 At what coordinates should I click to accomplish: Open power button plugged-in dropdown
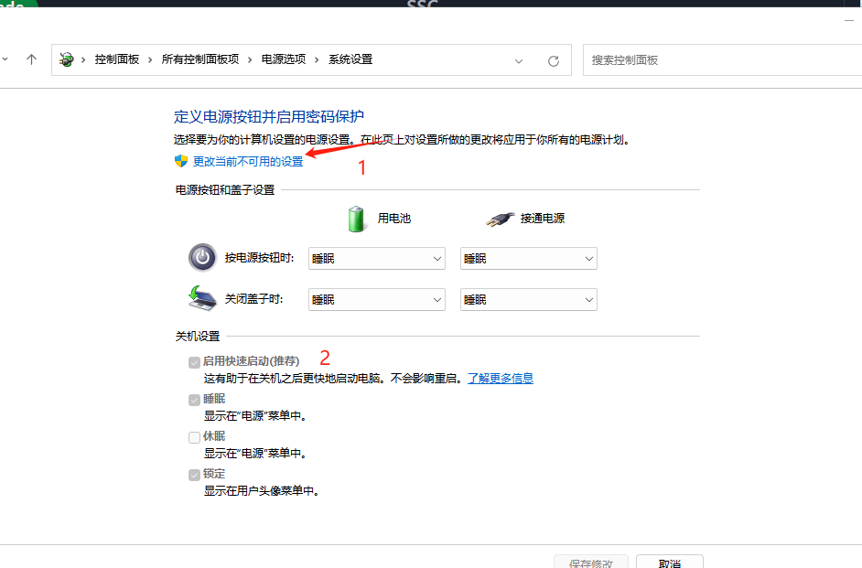point(528,258)
